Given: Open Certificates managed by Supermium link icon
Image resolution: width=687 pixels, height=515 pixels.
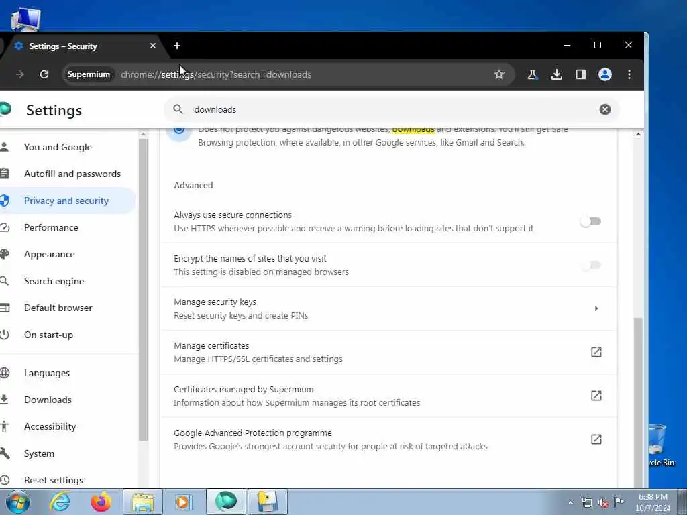Looking at the screenshot, I should point(596,396).
